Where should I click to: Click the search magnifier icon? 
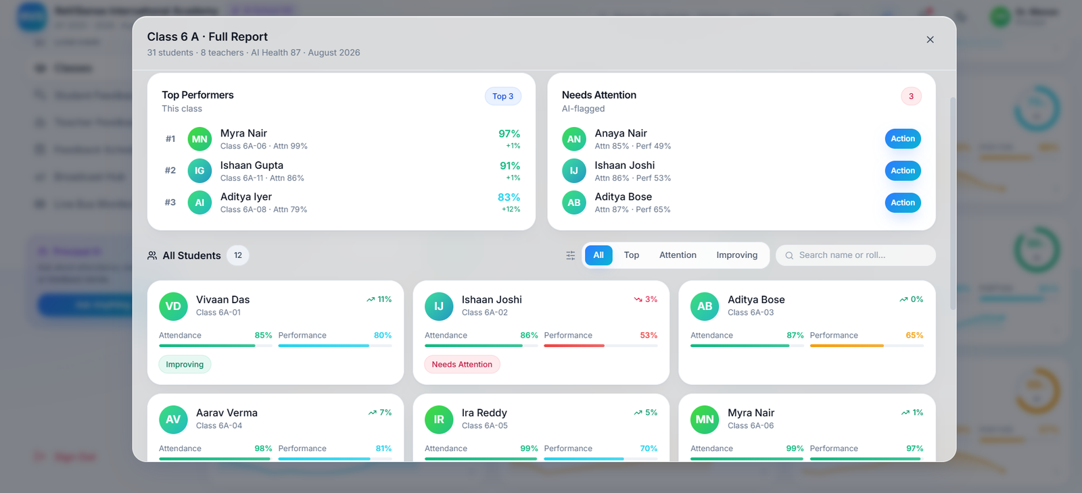(789, 255)
